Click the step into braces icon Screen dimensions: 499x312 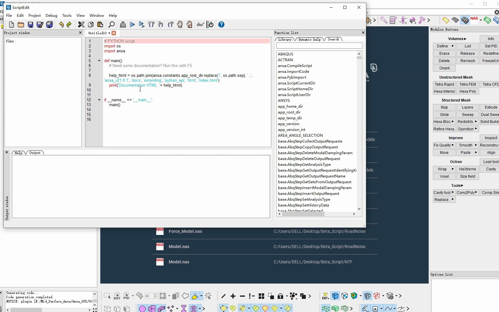161,24
